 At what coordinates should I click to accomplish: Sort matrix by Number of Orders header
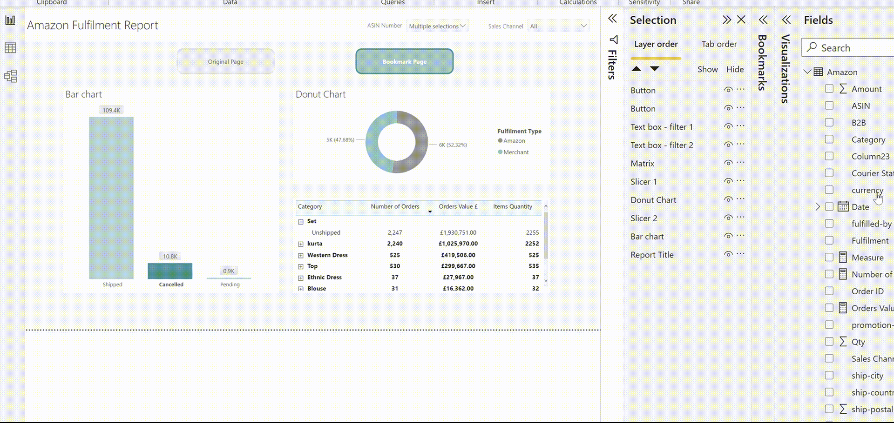click(395, 206)
